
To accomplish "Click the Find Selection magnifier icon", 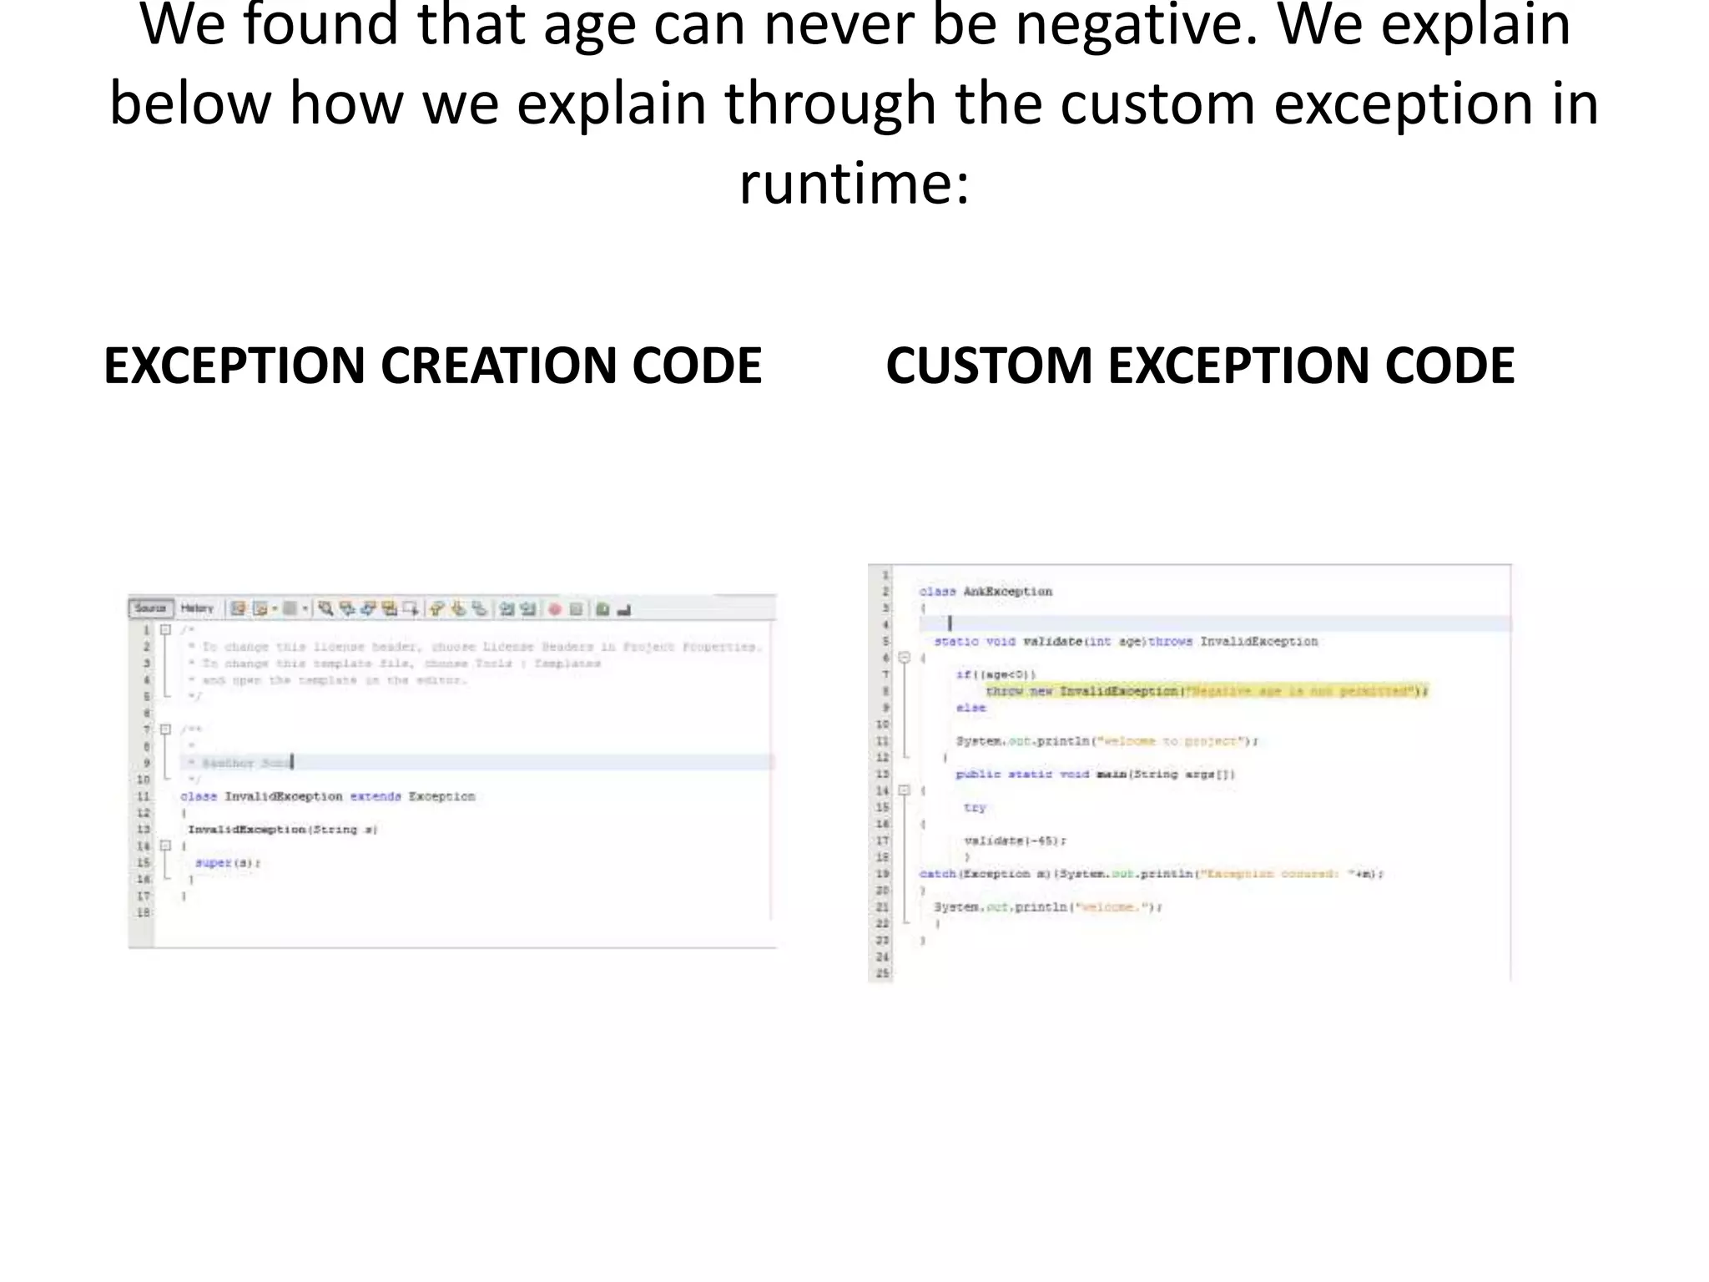I will pyautogui.click(x=325, y=608).
